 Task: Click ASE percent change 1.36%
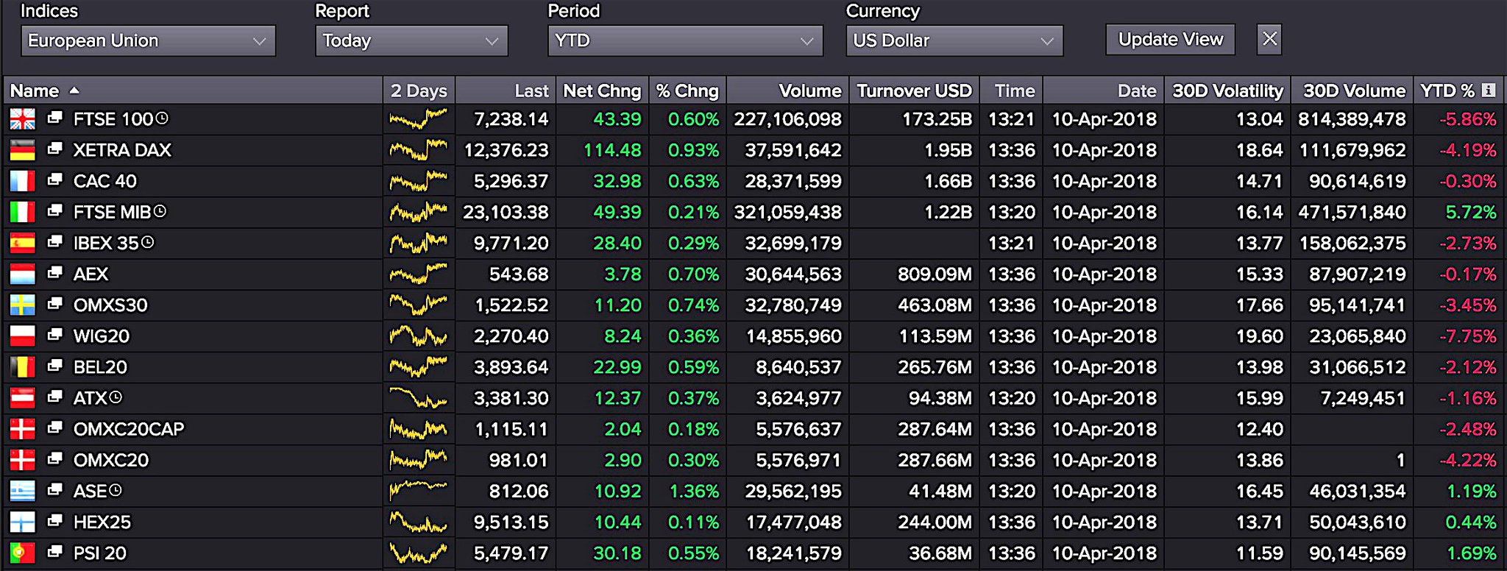694,492
